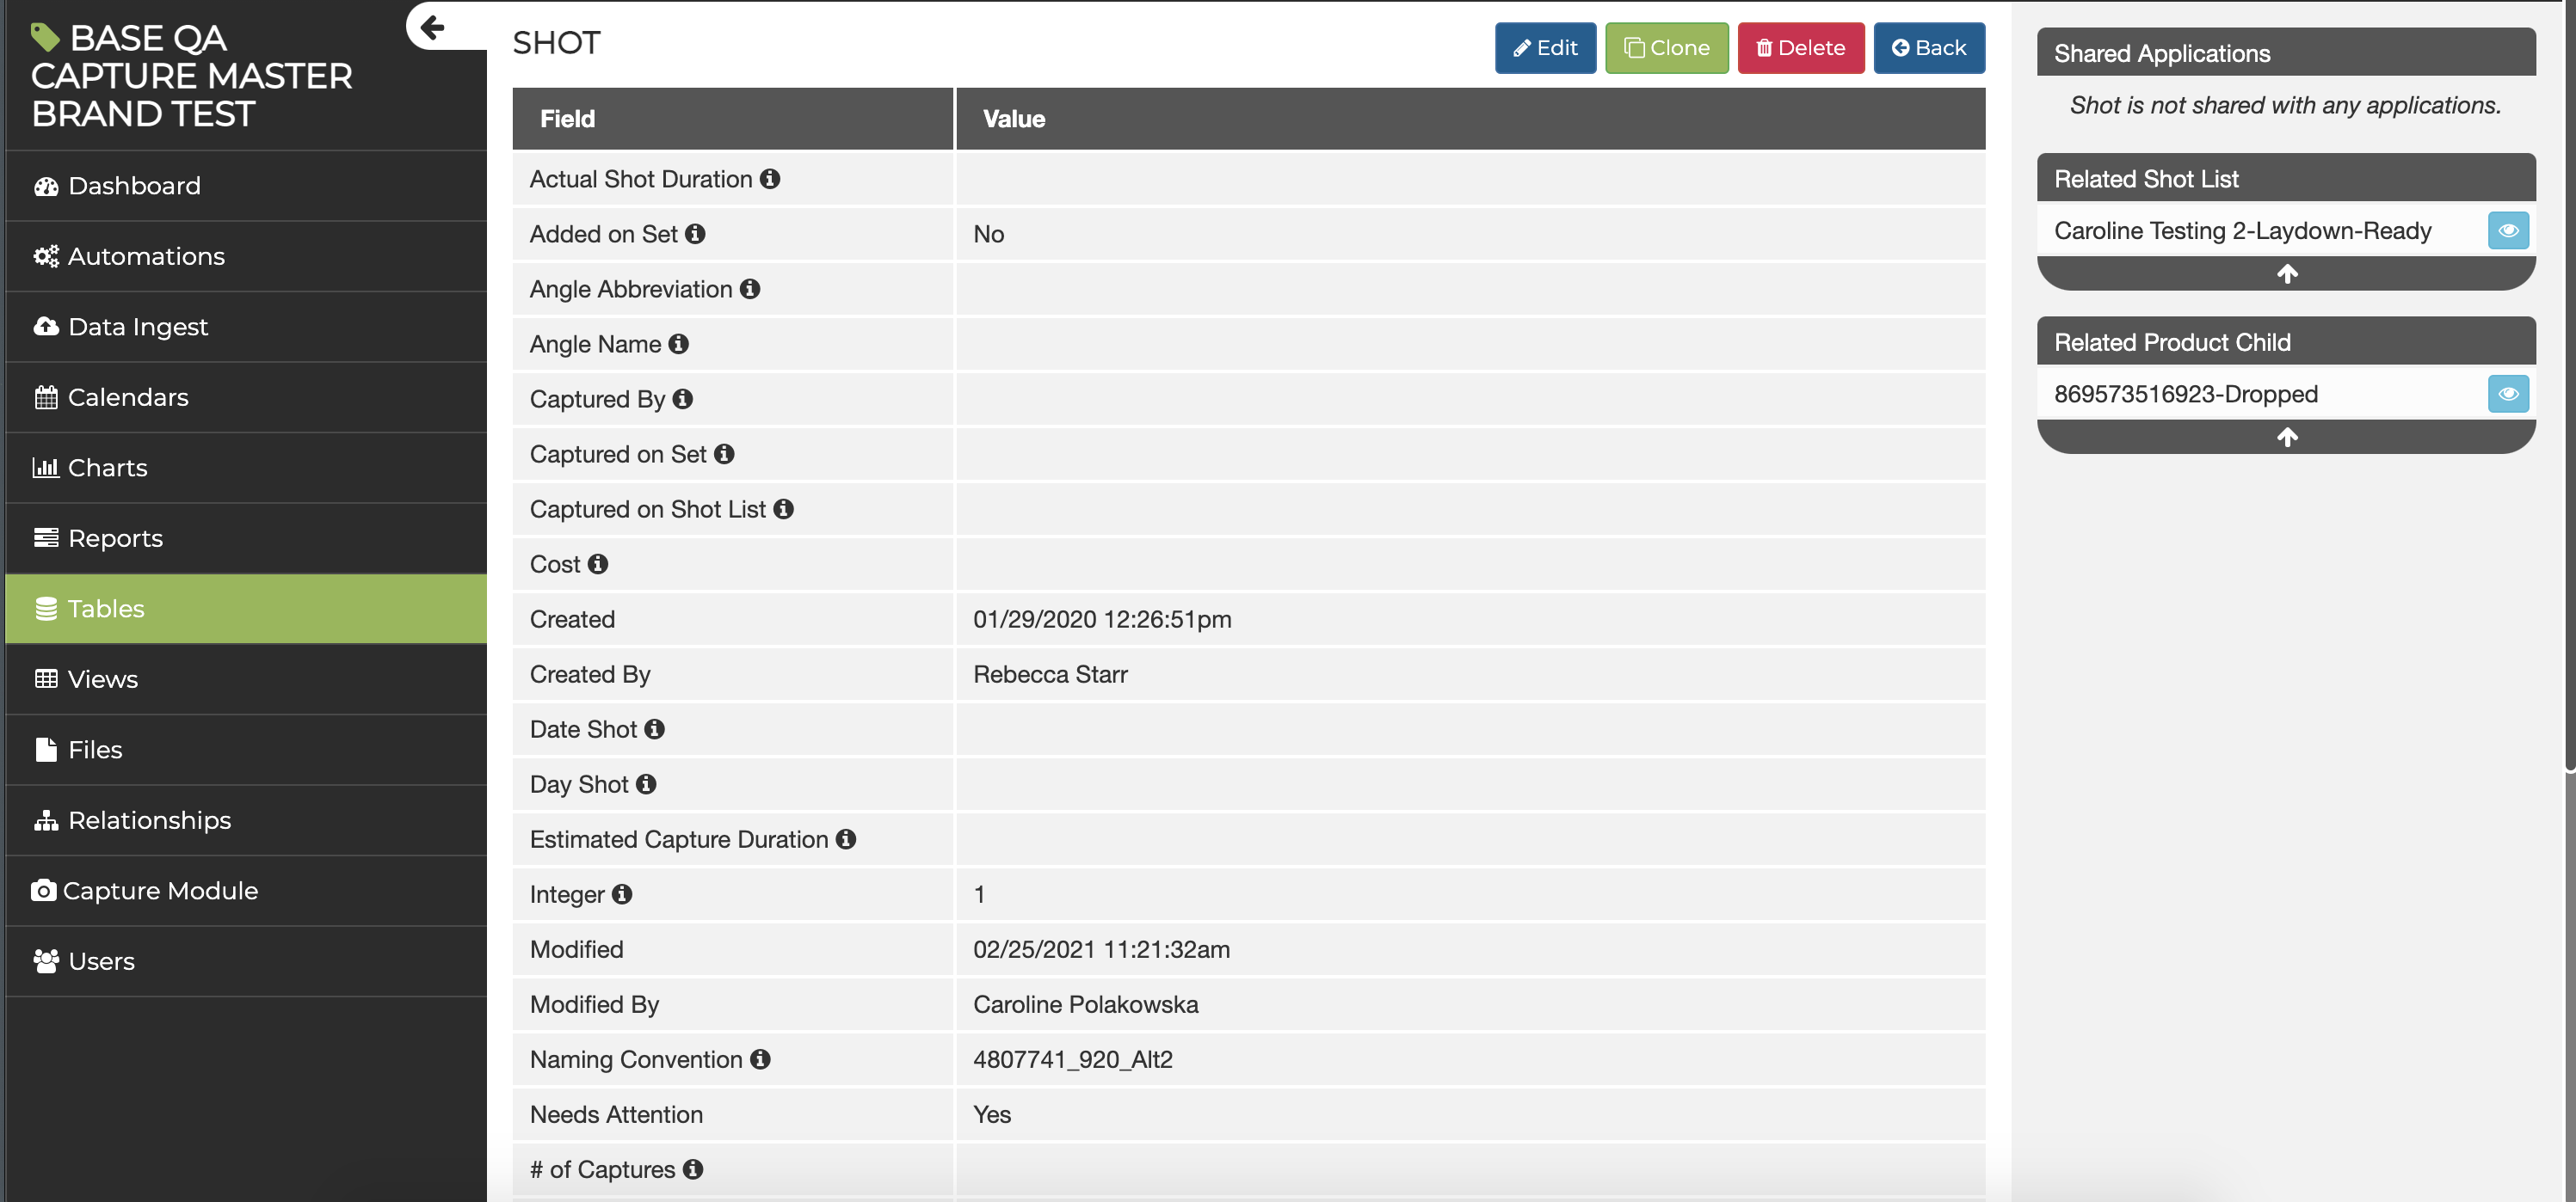View the 869573516923-Dropped product child record
The width and height of the screenshot is (2576, 1202).
2507,394
